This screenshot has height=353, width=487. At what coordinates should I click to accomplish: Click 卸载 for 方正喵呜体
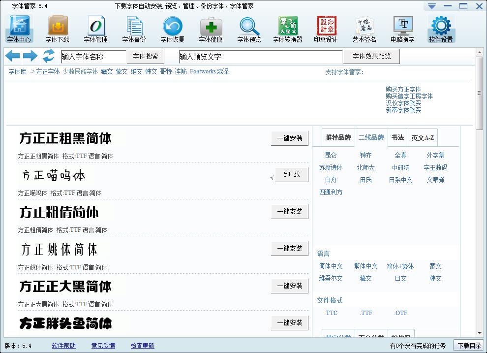click(292, 175)
